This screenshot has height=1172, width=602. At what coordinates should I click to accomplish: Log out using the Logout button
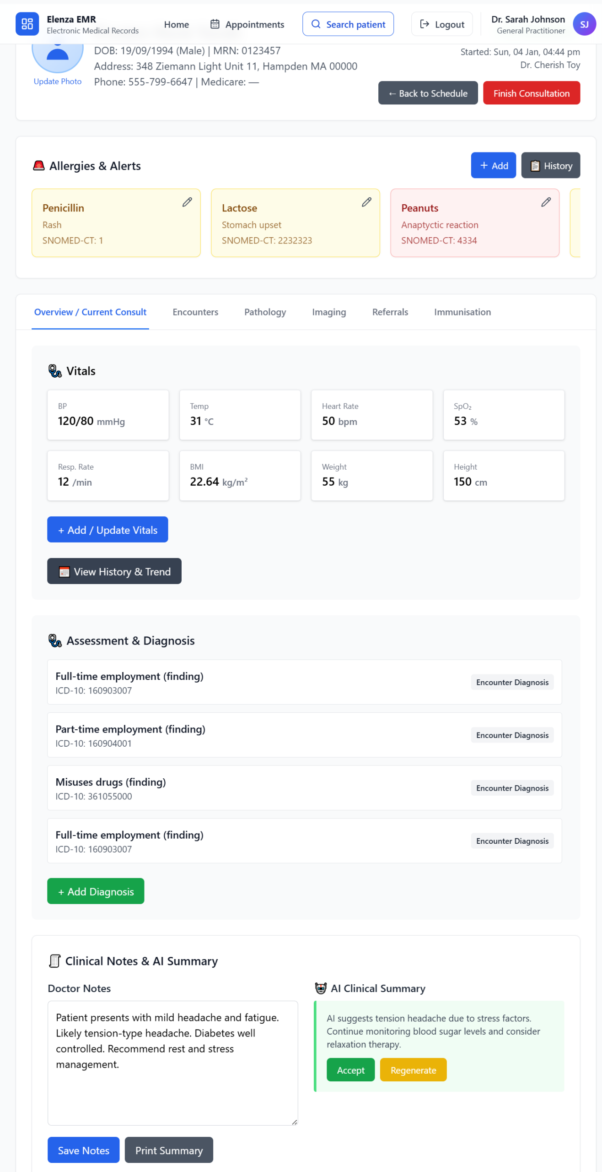(441, 24)
